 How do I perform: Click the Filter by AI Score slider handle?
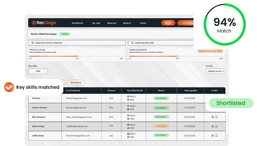click(x=77, y=56)
